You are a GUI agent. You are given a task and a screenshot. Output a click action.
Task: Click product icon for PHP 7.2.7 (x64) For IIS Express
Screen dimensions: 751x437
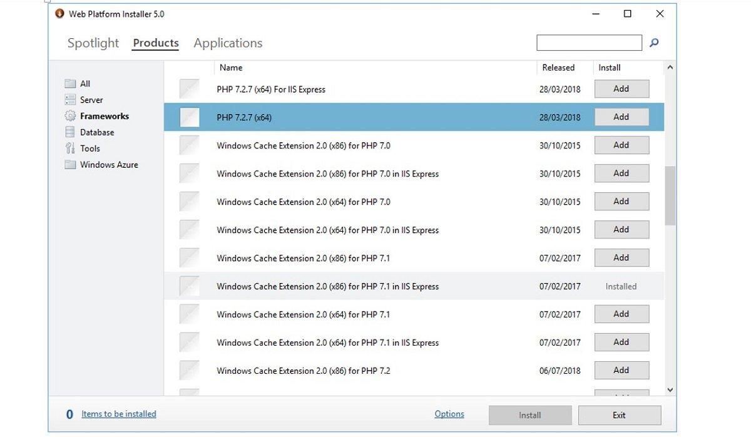[190, 89]
